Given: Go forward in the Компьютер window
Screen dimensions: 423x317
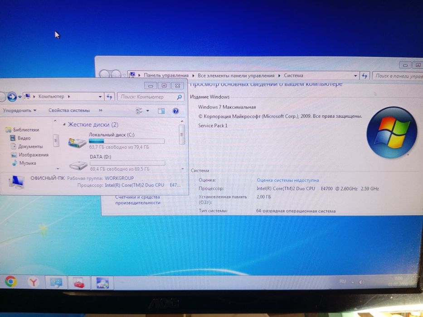Looking at the screenshot, I should [12, 96].
